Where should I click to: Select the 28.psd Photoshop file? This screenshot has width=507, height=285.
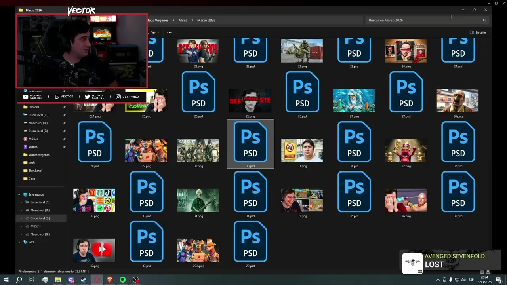(95, 142)
